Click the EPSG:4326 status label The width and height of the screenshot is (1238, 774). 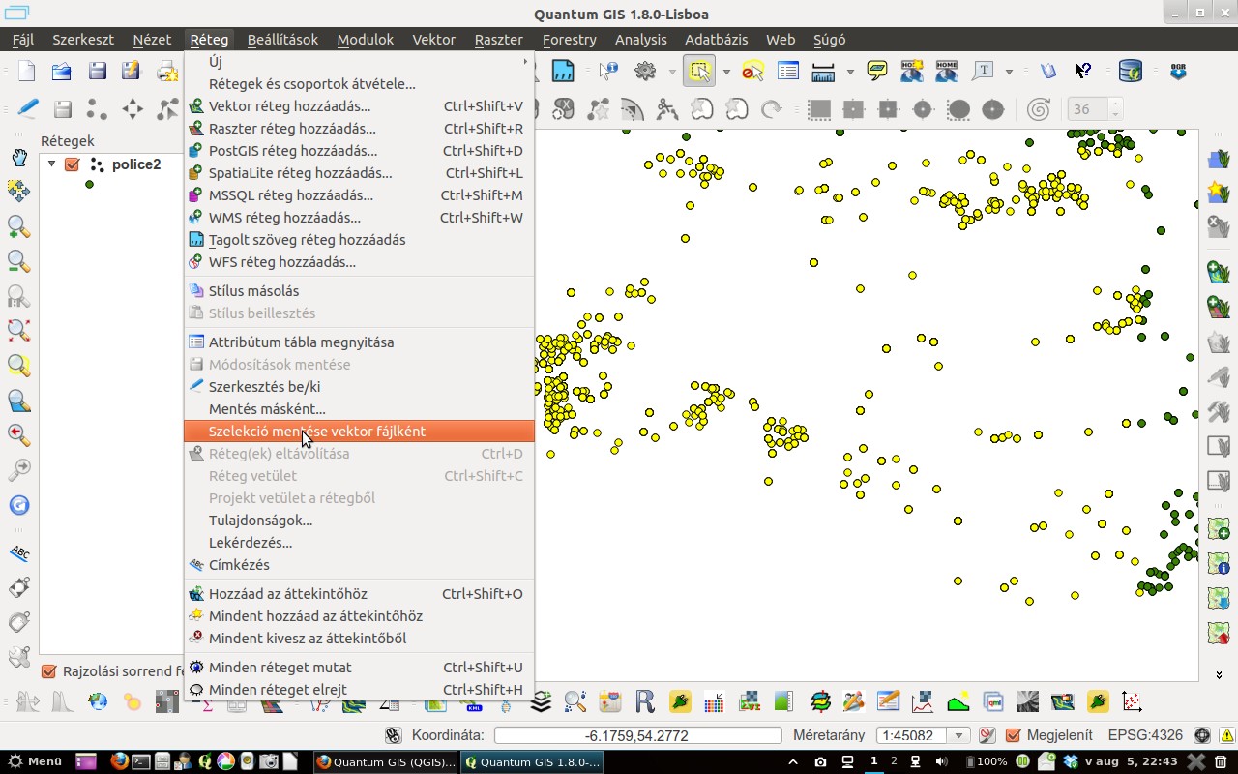[1145, 735]
